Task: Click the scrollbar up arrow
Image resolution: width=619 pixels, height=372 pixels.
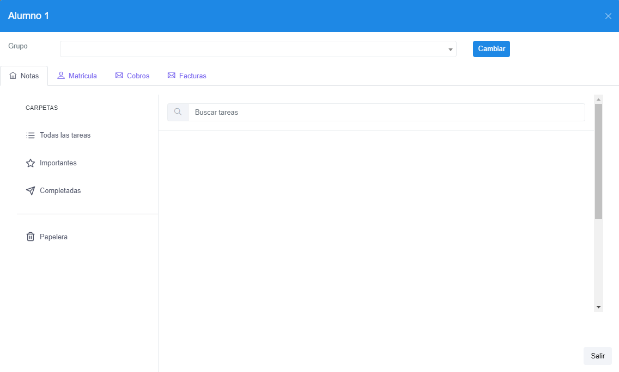Action: coord(599,100)
